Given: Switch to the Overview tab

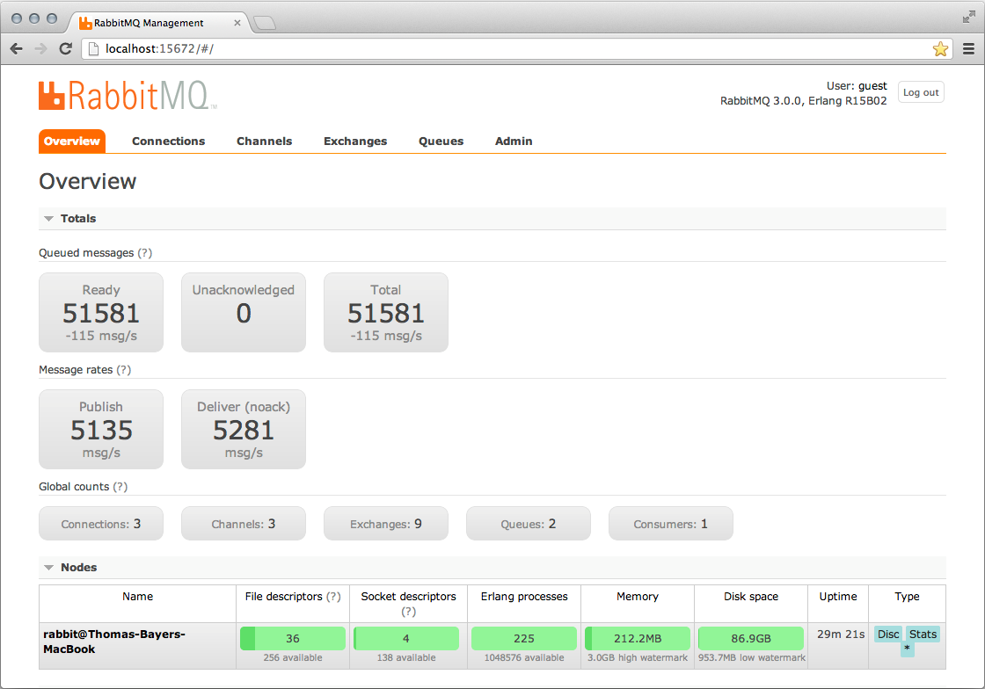Looking at the screenshot, I should (x=71, y=141).
